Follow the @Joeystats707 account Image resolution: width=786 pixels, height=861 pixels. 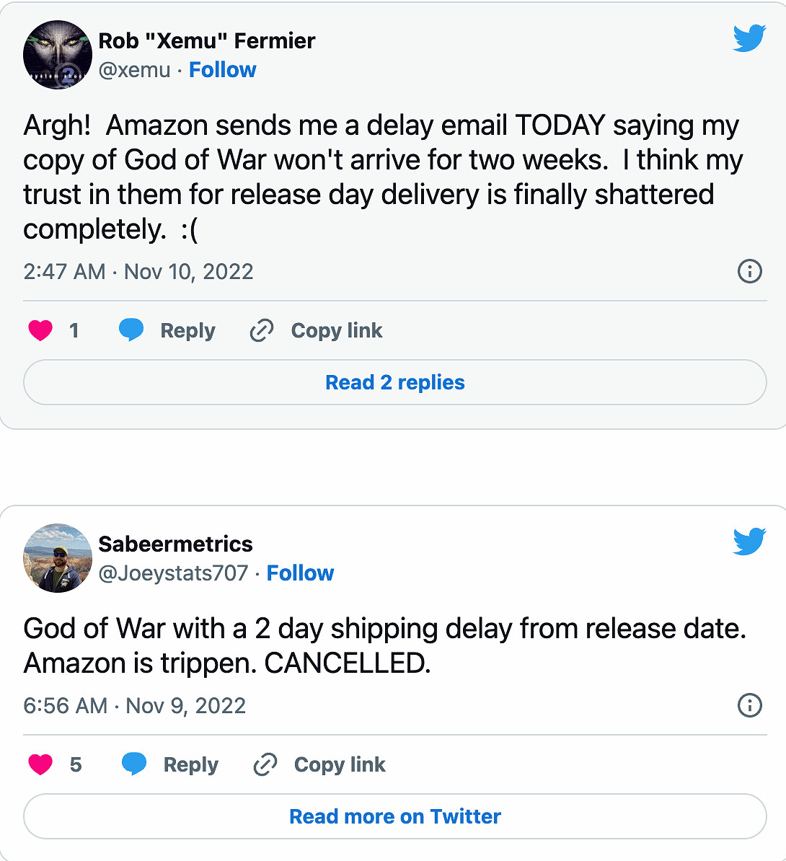point(300,573)
